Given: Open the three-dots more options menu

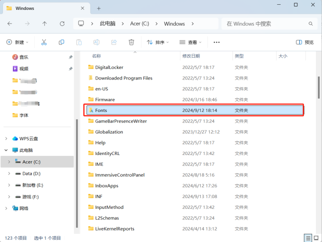Looking at the screenshot, I should (216, 42).
